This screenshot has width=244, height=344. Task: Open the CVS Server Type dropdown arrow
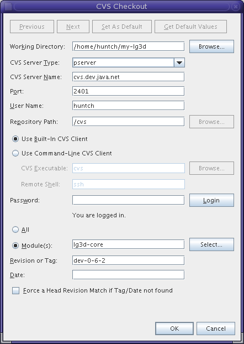click(179, 62)
